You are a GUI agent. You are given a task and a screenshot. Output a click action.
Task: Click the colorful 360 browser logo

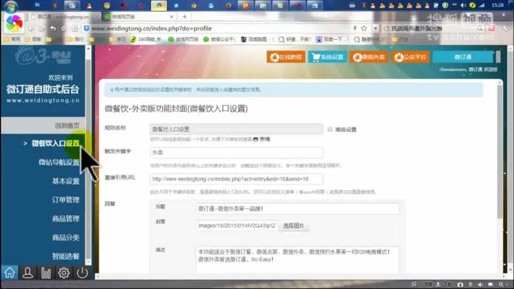point(14,23)
